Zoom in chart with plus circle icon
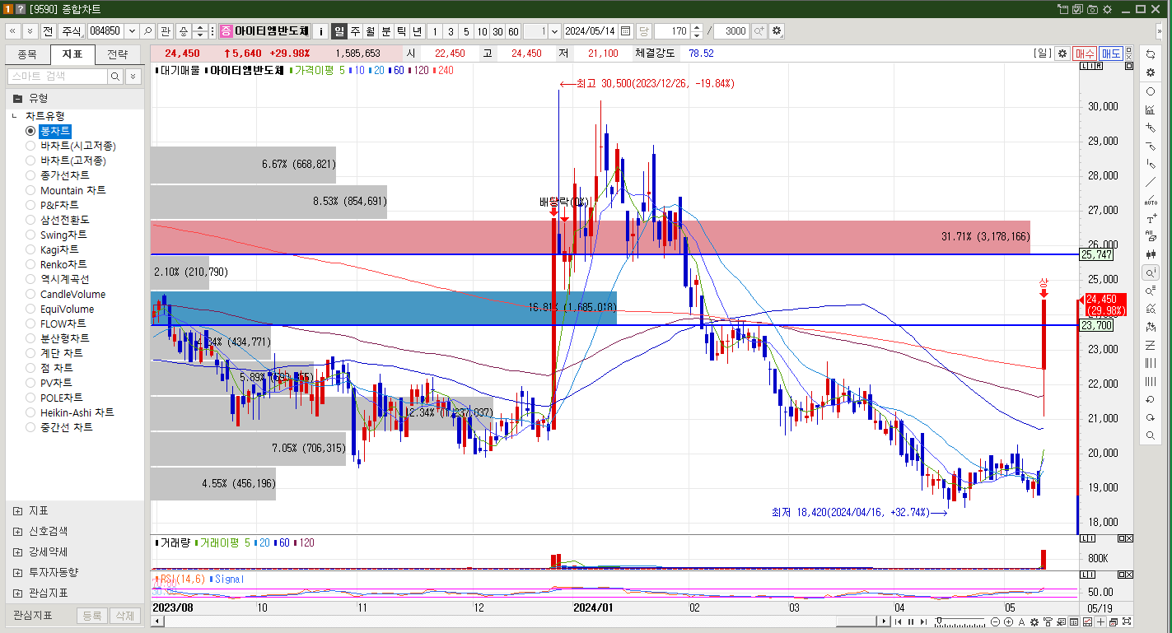This screenshot has height=633, width=1172. point(1008,621)
